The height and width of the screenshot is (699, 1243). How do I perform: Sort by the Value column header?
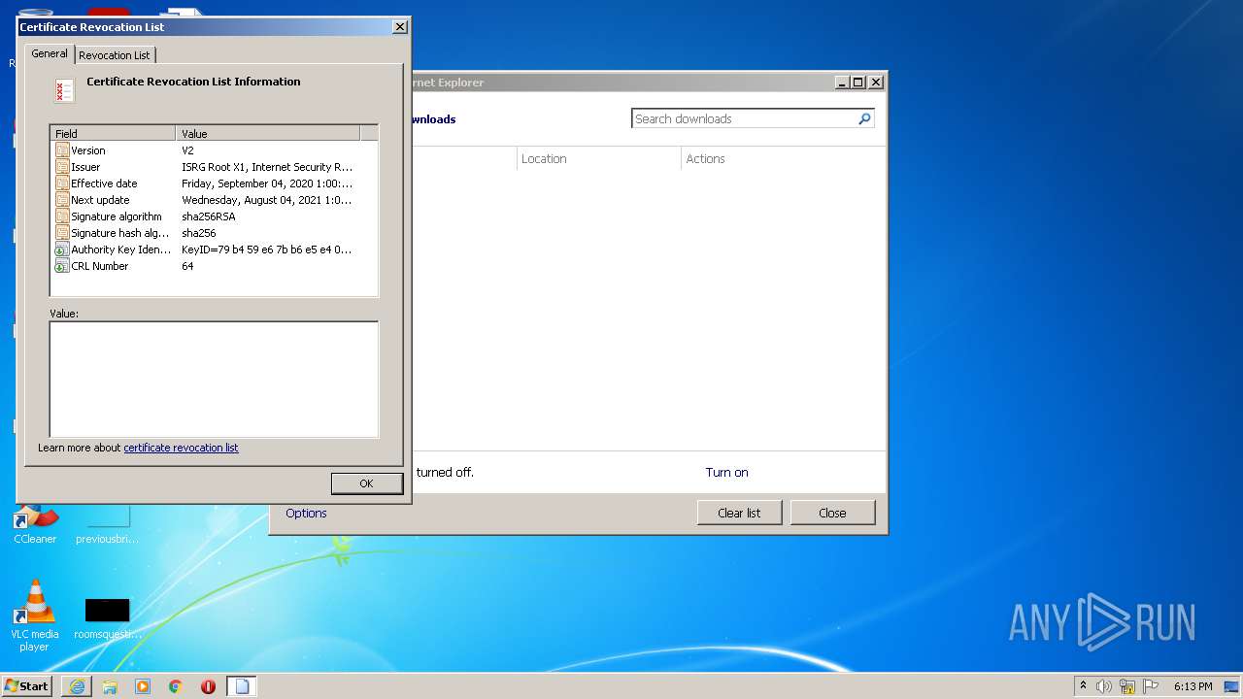[268, 134]
